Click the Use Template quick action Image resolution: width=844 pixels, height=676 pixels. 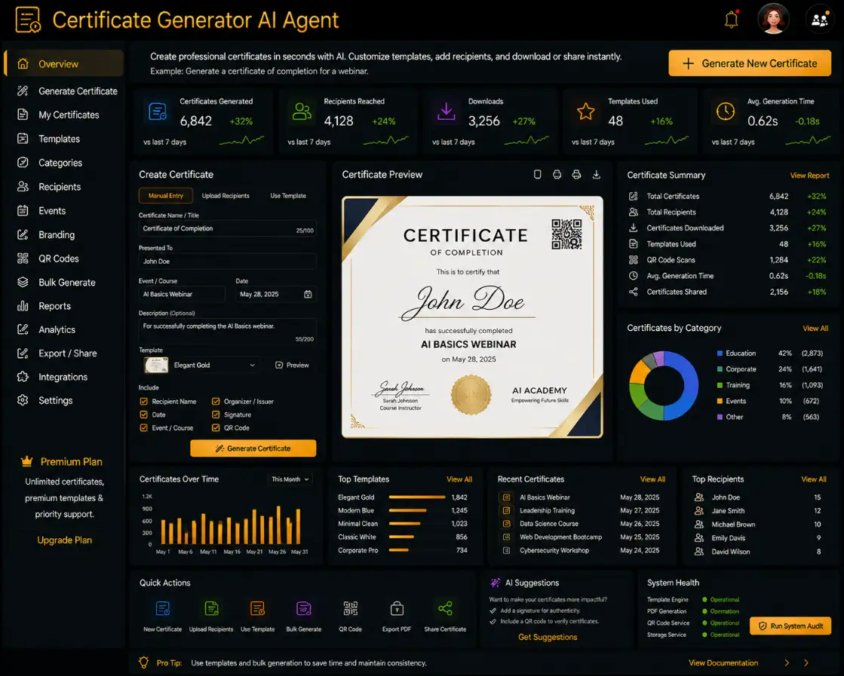[x=257, y=615]
